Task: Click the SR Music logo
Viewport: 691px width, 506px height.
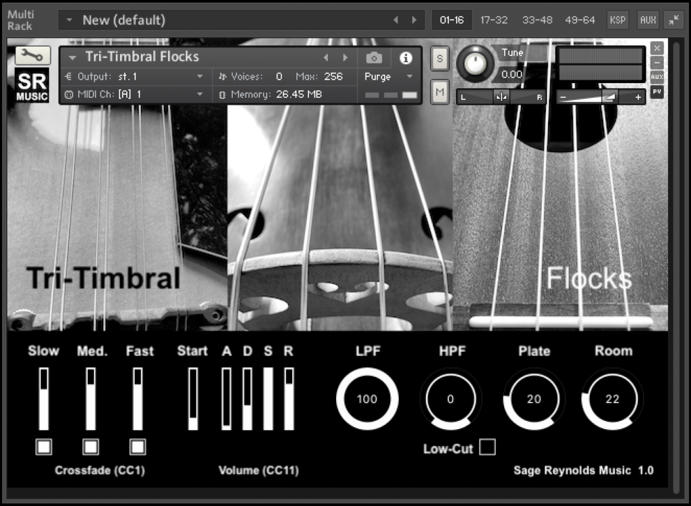Action: (x=32, y=86)
